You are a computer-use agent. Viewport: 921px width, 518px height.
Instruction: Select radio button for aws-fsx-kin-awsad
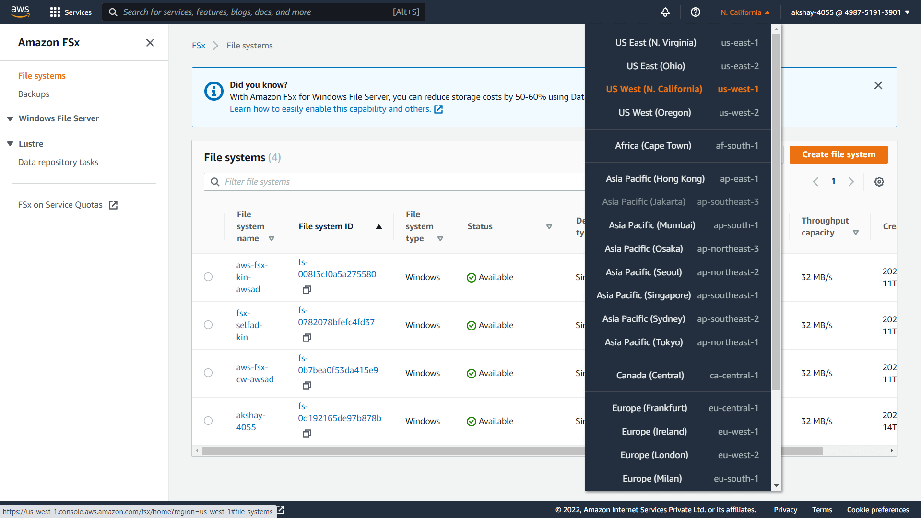click(x=208, y=277)
